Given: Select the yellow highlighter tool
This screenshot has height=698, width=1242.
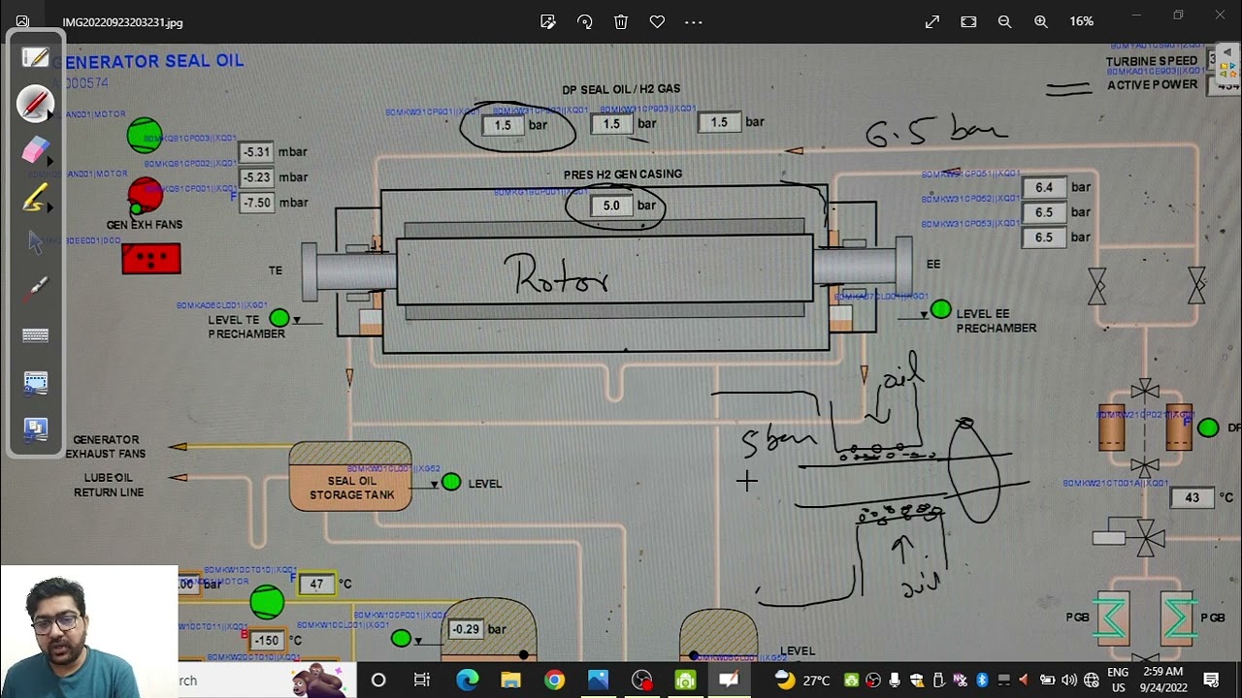Looking at the screenshot, I should point(34,198).
